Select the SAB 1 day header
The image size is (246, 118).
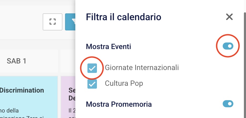[x=17, y=61]
